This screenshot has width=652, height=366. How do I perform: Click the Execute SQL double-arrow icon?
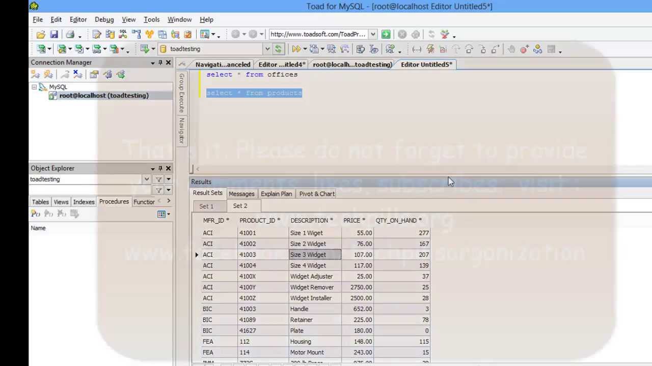pos(295,49)
